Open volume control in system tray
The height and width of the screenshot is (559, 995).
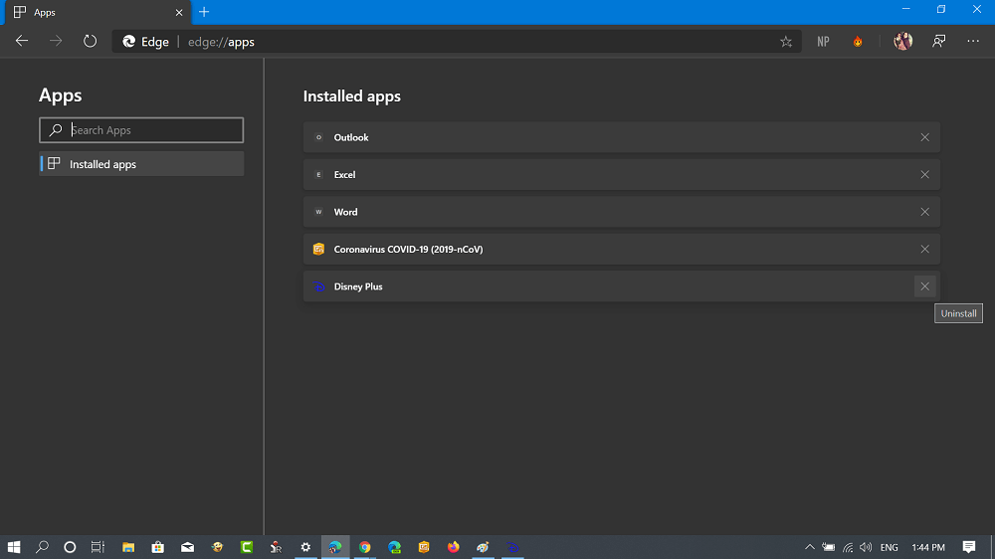[866, 547]
